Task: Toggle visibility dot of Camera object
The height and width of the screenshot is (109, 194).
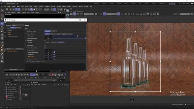Action: point(19,99)
